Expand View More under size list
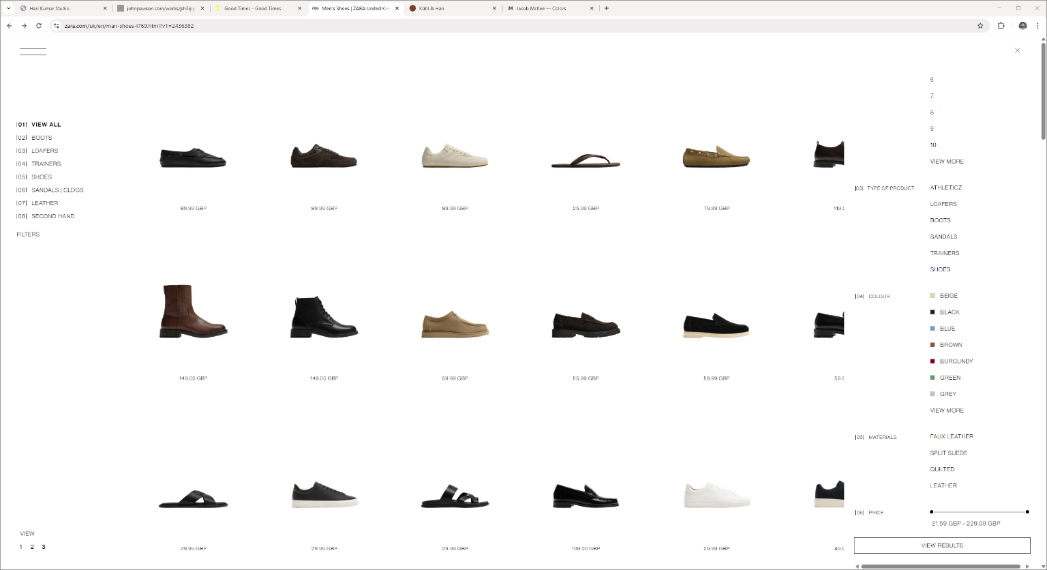Image resolution: width=1047 pixels, height=570 pixels. [x=947, y=162]
